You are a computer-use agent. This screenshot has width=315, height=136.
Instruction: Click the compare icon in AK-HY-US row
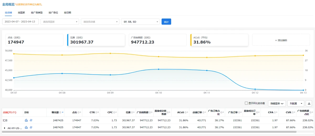pos(31,128)
